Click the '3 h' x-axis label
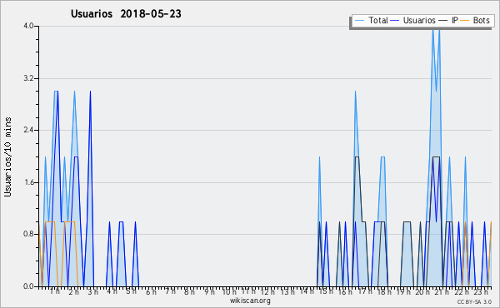 [x=93, y=292]
